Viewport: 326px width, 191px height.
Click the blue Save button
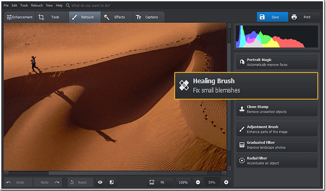click(272, 17)
